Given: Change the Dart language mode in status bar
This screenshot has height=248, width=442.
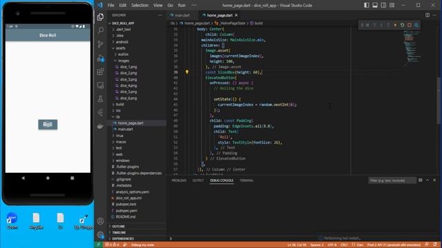Looking at the screenshot, I should [x=360, y=245].
